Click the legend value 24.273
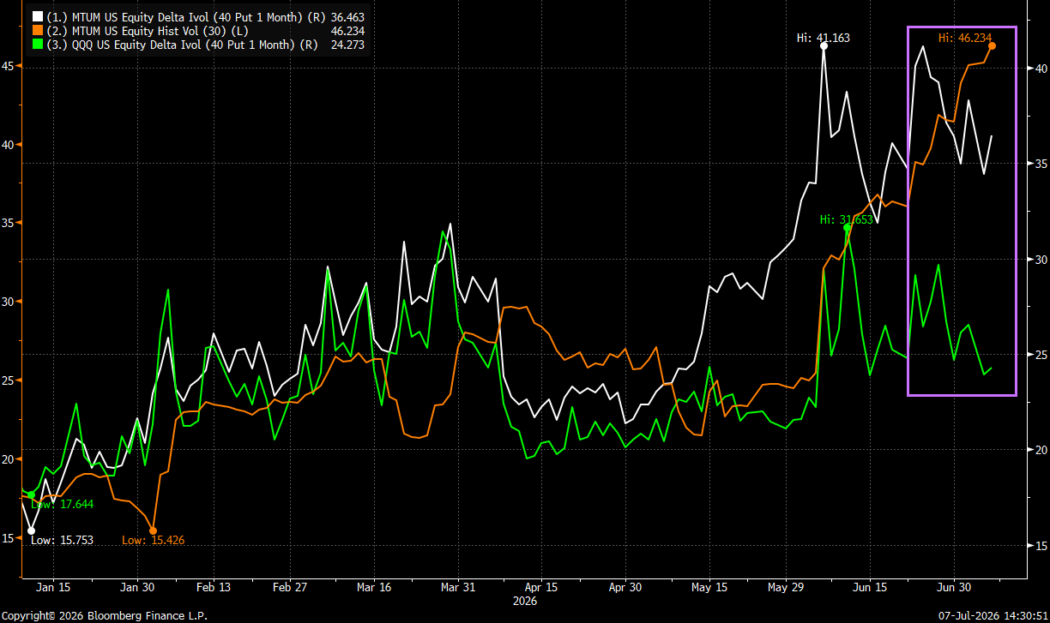Image resolution: width=1050 pixels, height=623 pixels. coord(347,45)
